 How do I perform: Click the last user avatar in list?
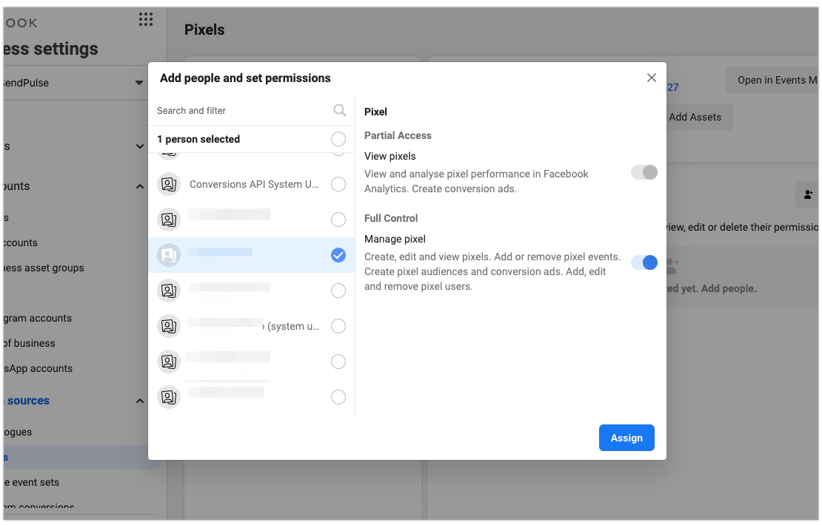(169, 397)
